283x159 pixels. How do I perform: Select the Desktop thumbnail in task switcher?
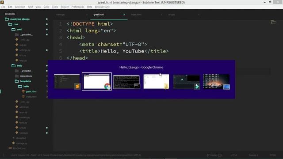[216, 81]
